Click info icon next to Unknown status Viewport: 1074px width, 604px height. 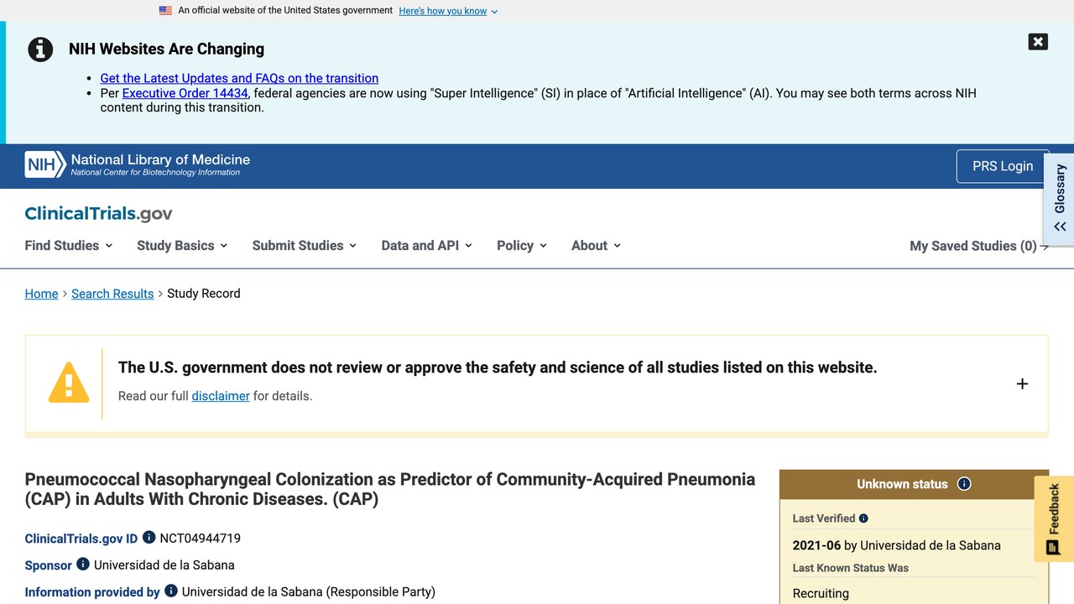964,484
